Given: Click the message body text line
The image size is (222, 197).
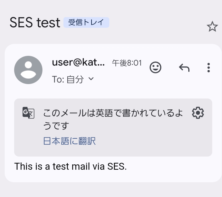Looking at the screenshot, I should 70,167.
